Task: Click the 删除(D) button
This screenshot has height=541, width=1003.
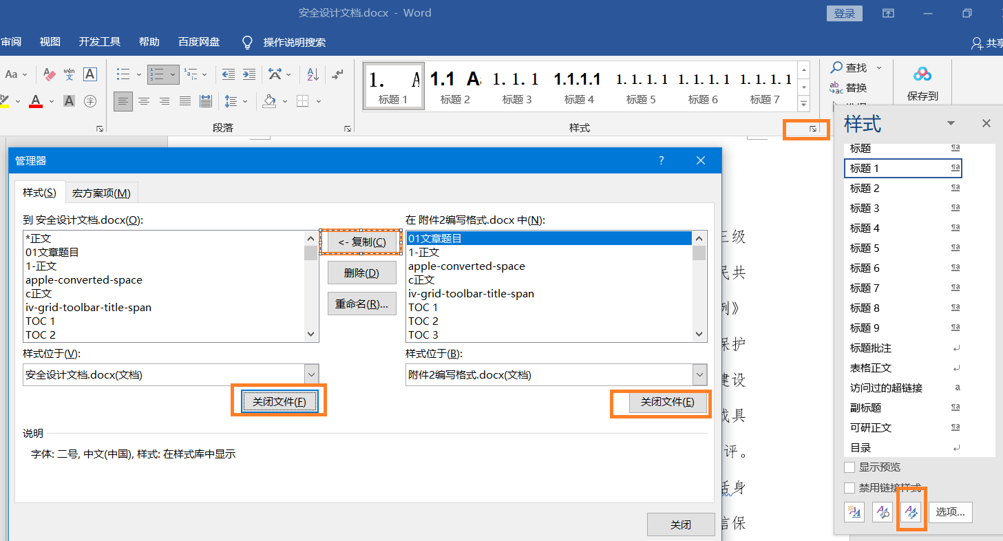Action: pos(361,273)
